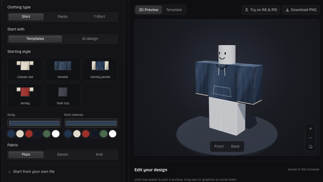323x182 pixels.
Task: Open the 3D Preview tab
Action: point(149,10)
